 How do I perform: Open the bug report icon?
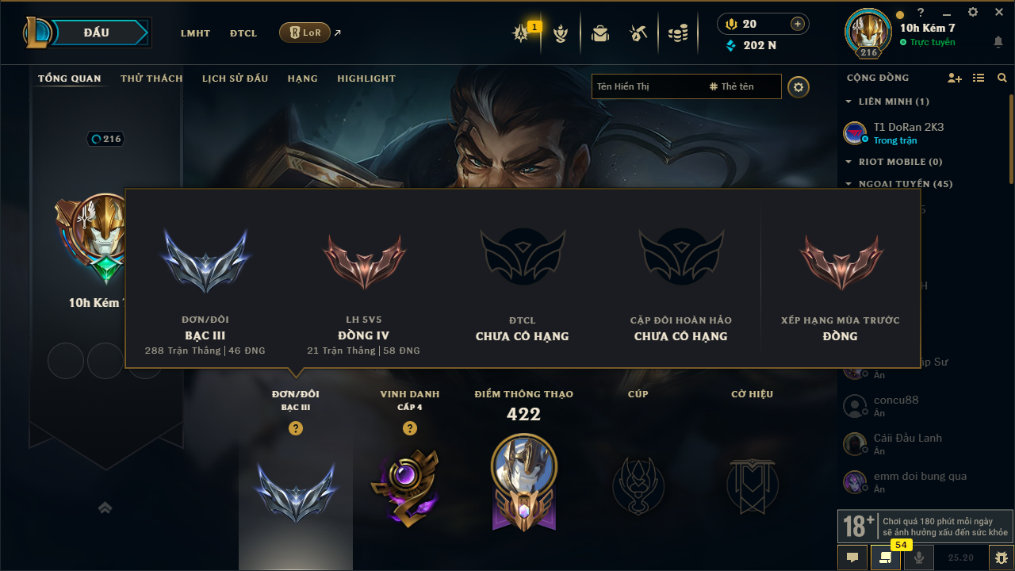click(x=997, y=558)
